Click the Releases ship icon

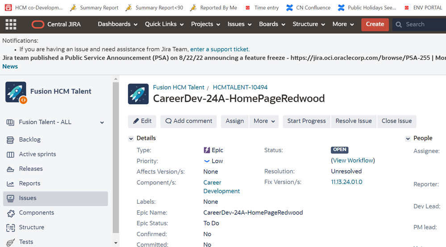10,169
